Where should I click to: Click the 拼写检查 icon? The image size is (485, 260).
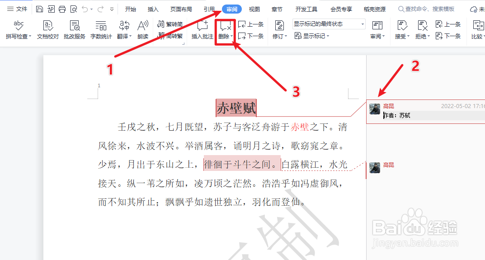point(19,25)
